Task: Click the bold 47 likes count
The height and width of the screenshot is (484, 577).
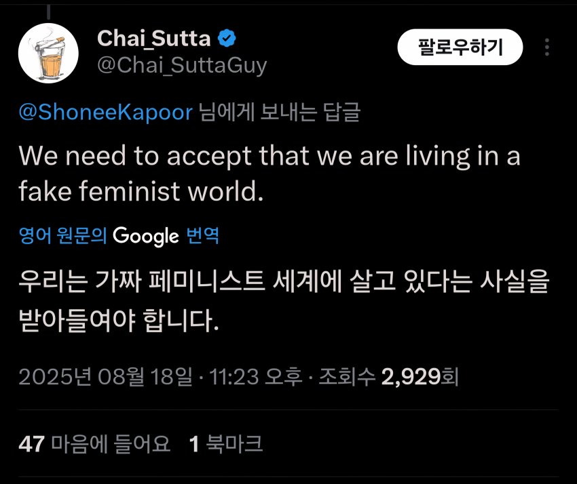Action: (x=31, y=444)
